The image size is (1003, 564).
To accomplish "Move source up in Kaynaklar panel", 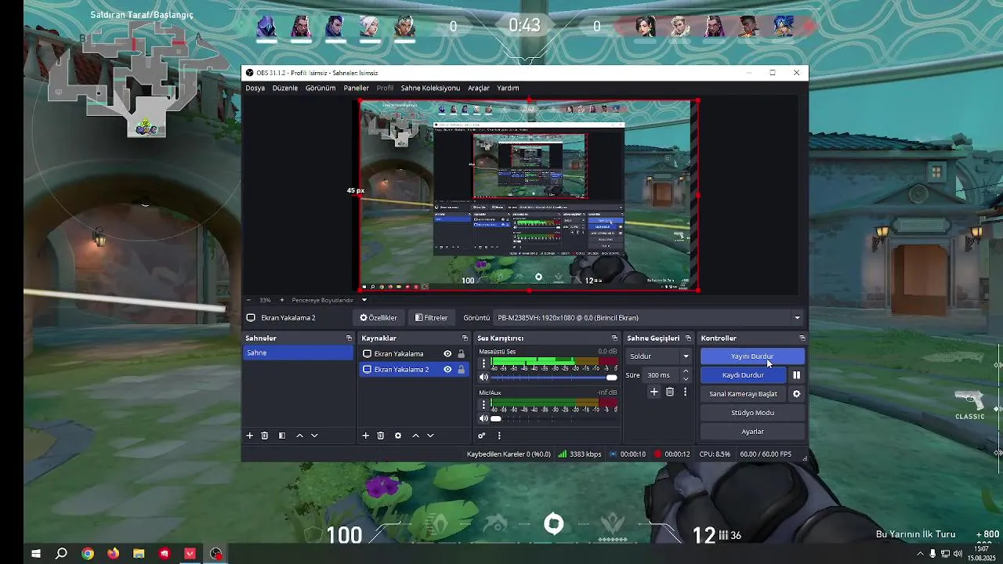I will 415,436.
